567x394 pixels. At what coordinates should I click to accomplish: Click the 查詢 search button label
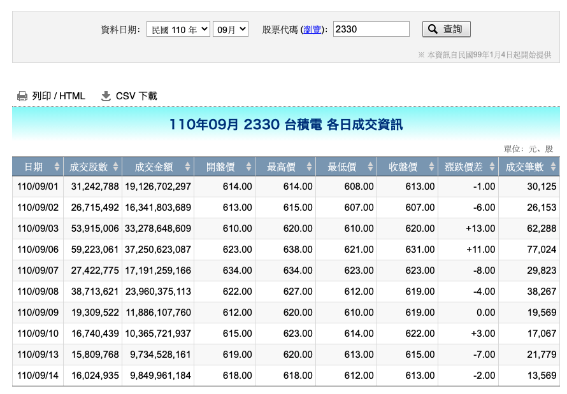point(453,29)
